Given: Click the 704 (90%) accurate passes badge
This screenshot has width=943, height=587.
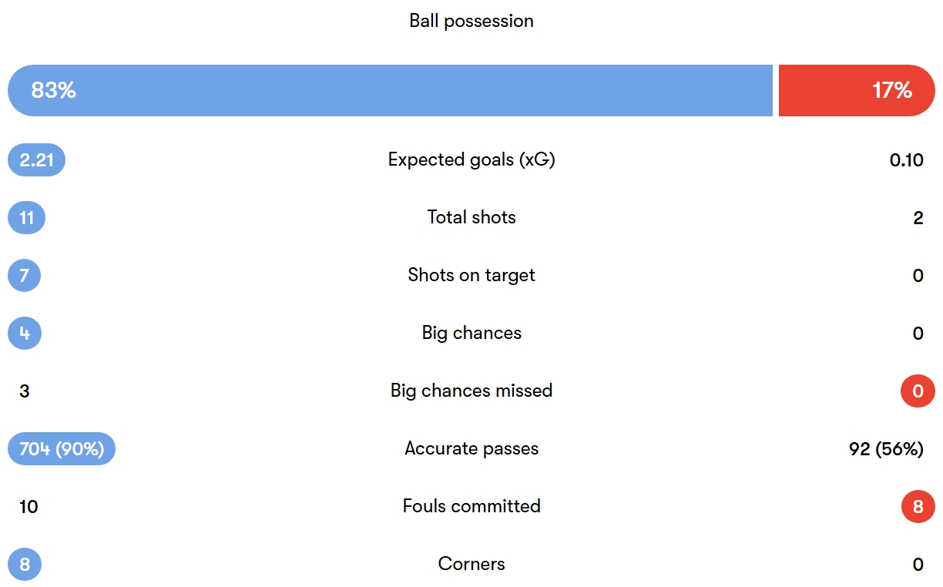Looking at the screenshot, I should coord(62,449).
